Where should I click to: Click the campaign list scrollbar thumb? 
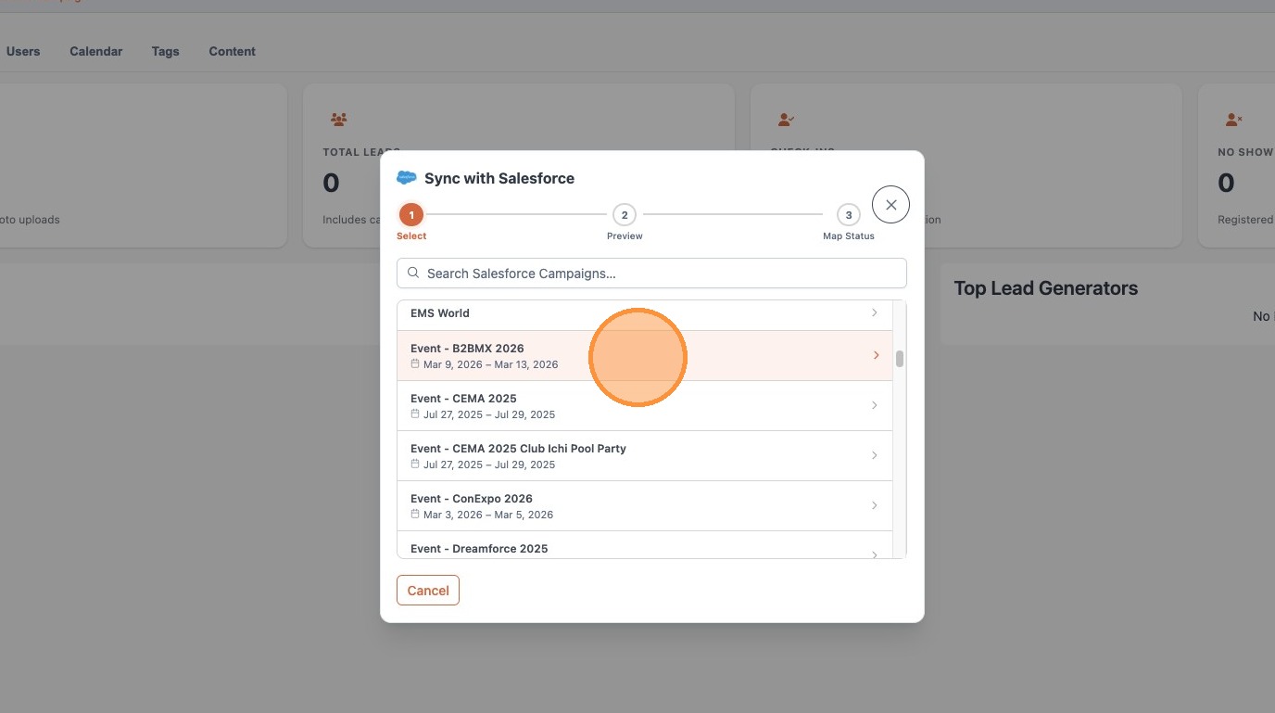pos(900,359)
